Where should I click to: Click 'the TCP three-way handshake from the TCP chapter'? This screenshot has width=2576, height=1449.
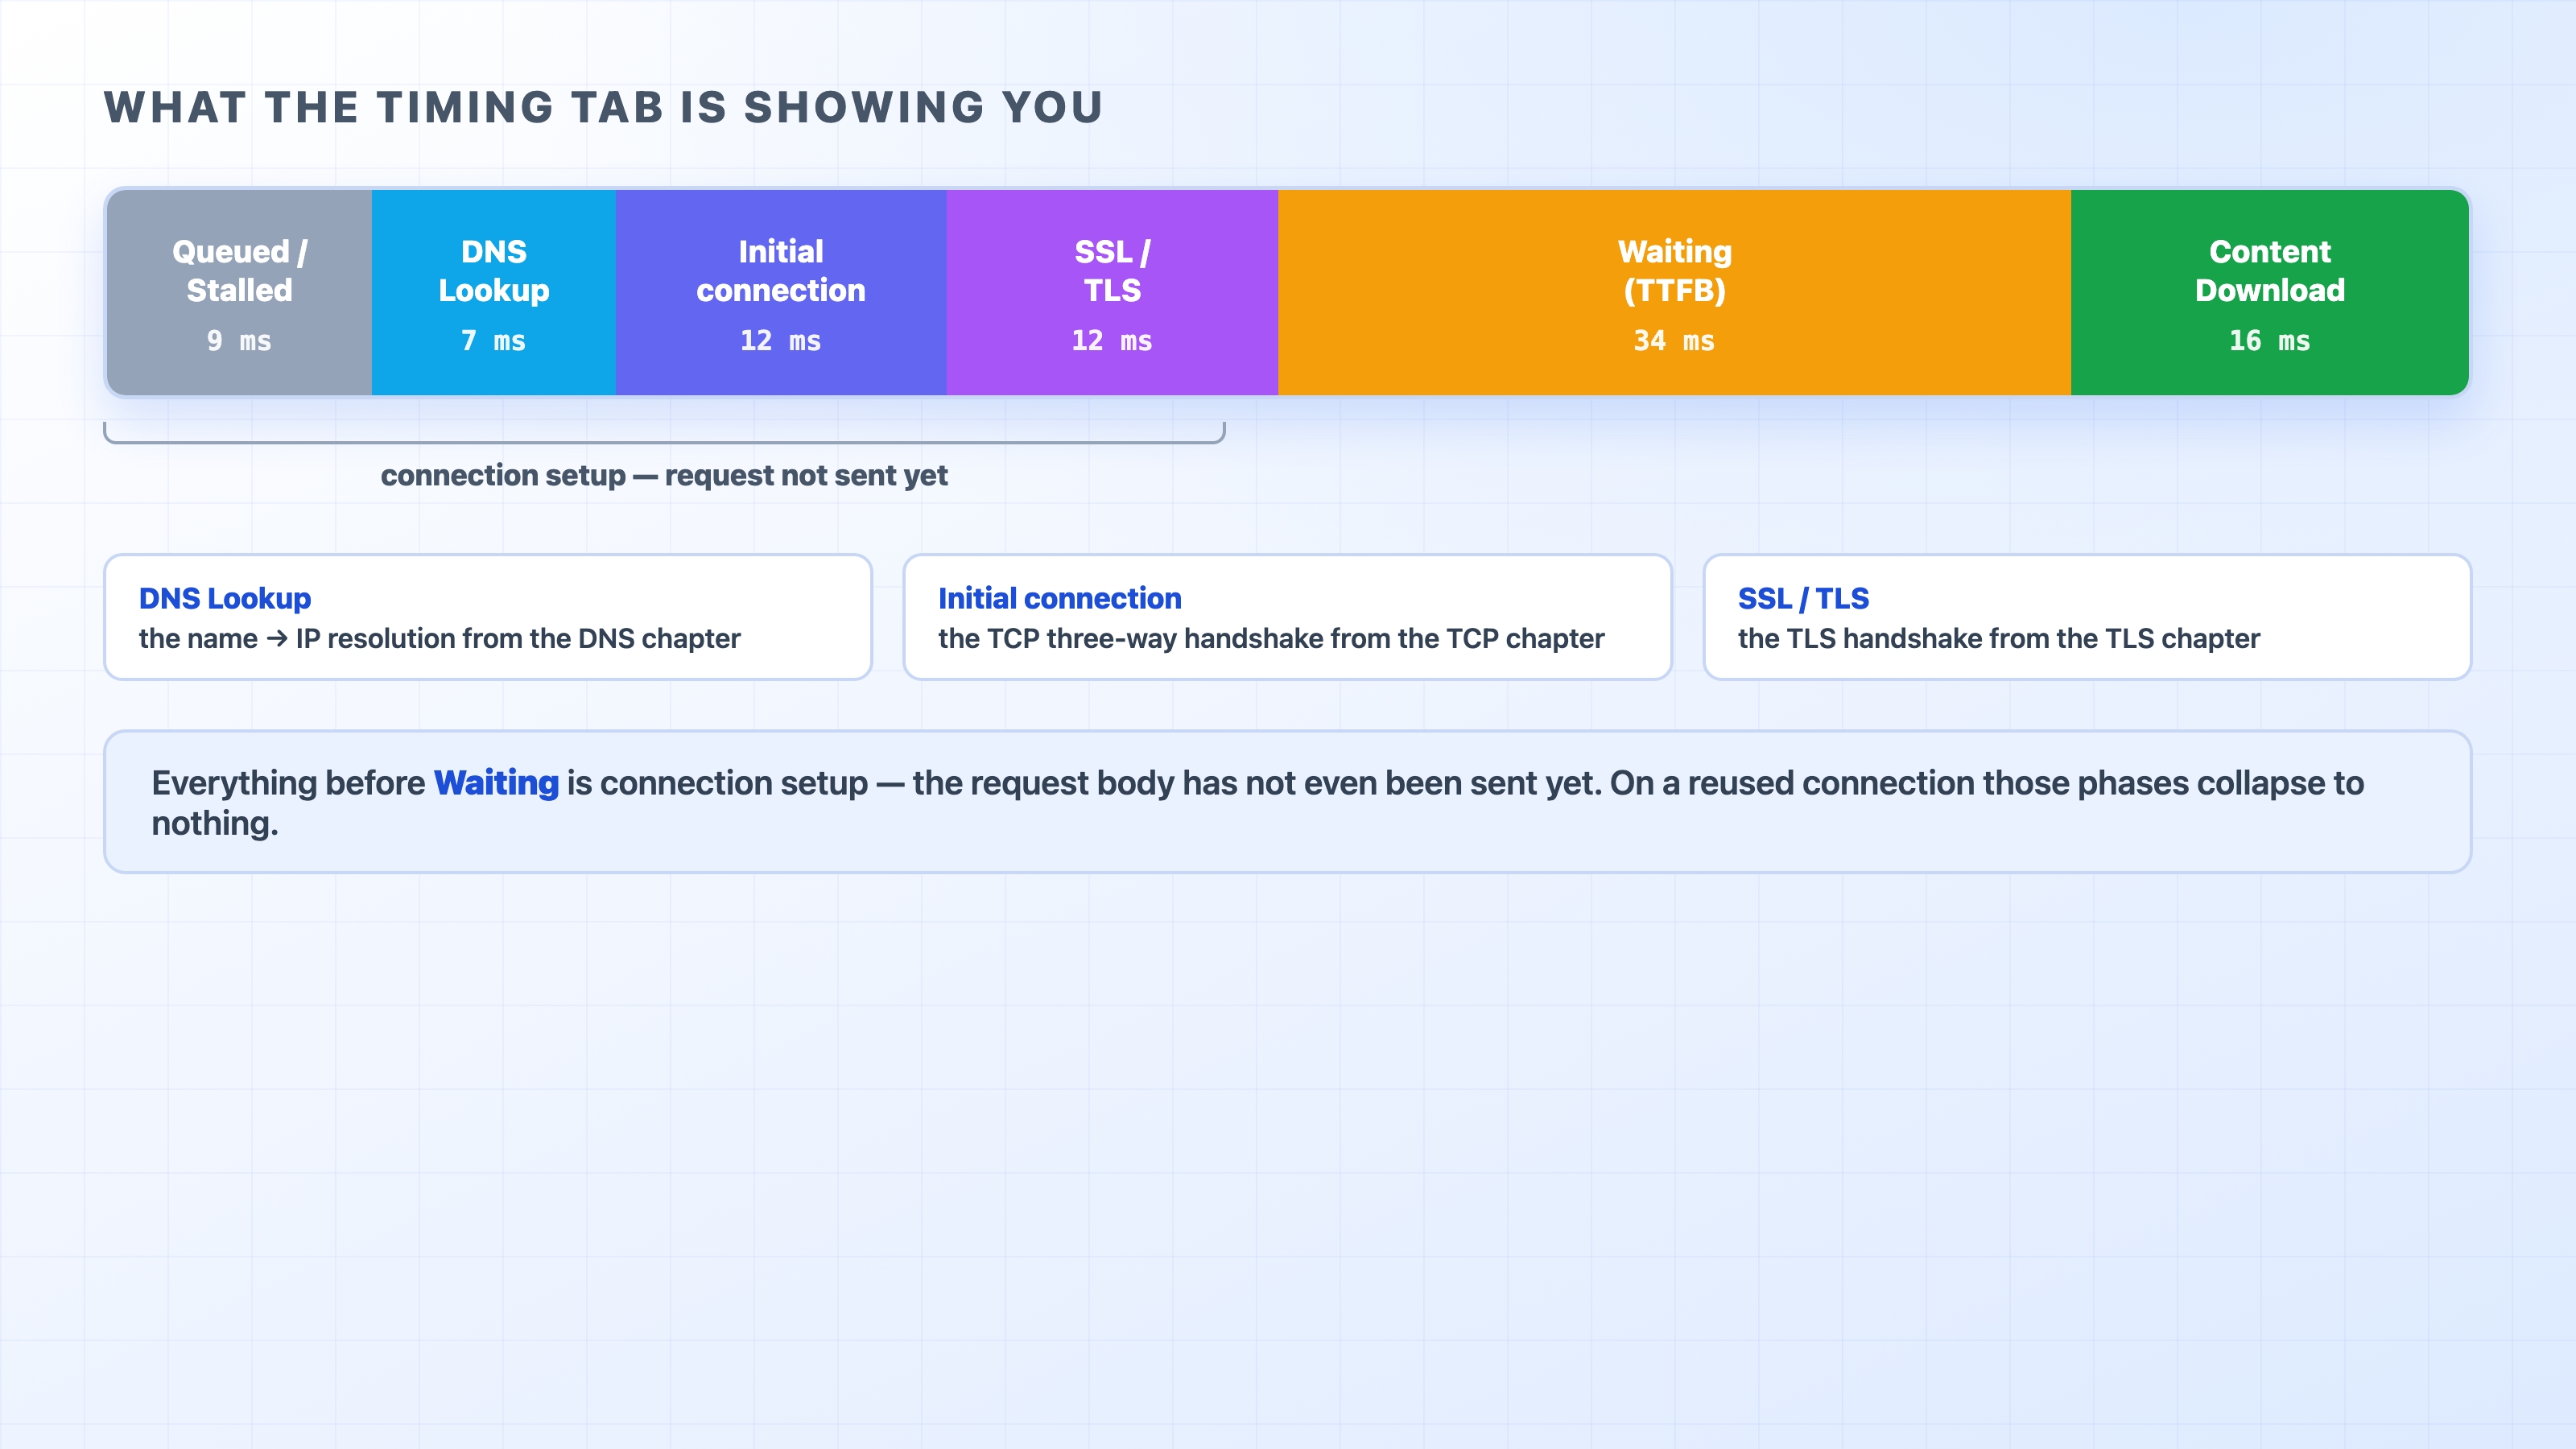point(1271,639)
